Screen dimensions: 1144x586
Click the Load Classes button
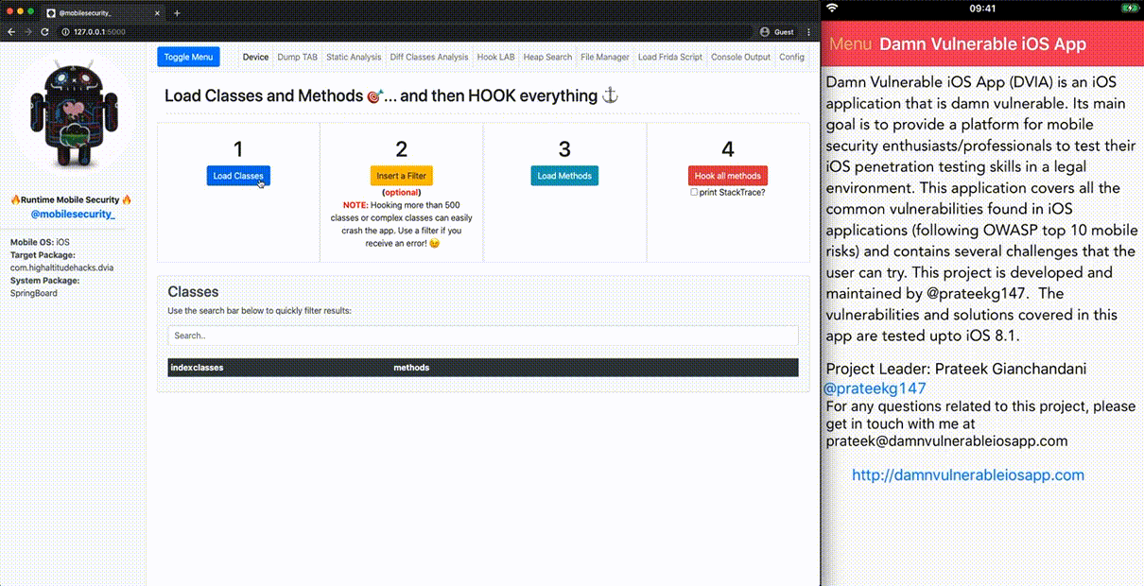(x=238, y=176)
